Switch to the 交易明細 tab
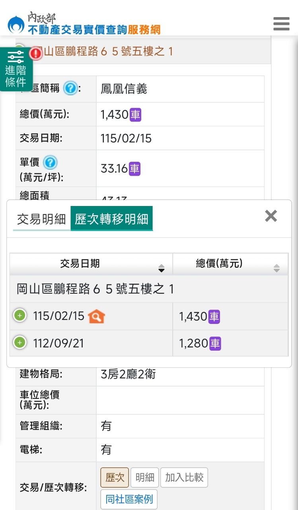The width and height of the screenshot is (298, 510). click(41, 219)
